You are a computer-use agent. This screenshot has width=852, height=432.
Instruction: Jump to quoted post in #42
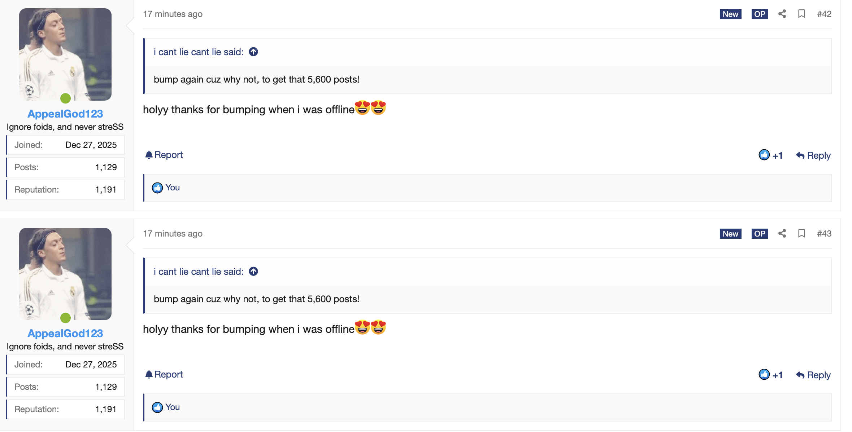(253, 52)
